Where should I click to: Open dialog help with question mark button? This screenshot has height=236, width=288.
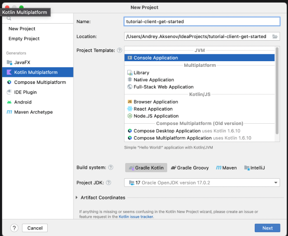14,228
